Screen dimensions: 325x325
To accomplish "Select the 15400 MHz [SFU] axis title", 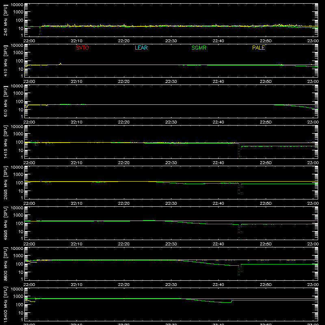I will pos(5,304).
